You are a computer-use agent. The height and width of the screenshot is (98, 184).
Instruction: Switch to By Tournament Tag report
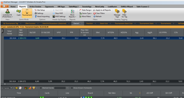tap(11, 23)
